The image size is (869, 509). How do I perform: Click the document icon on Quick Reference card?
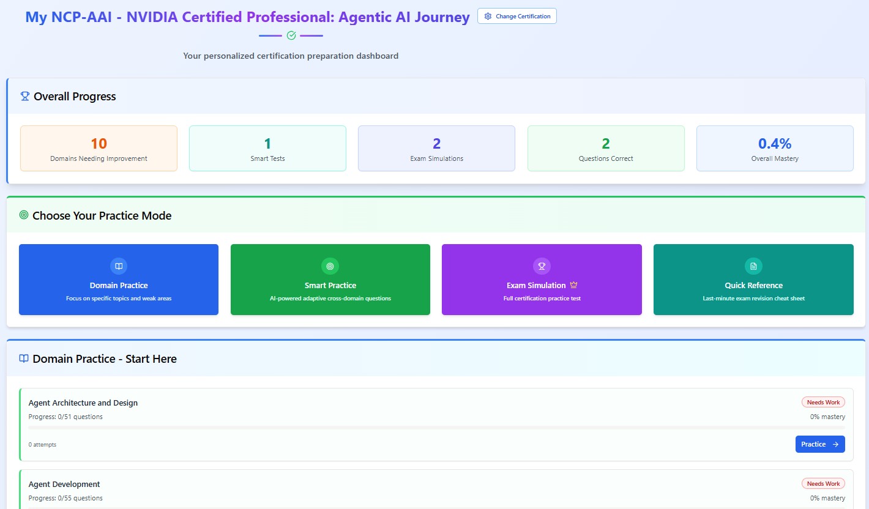coord(753,266)
